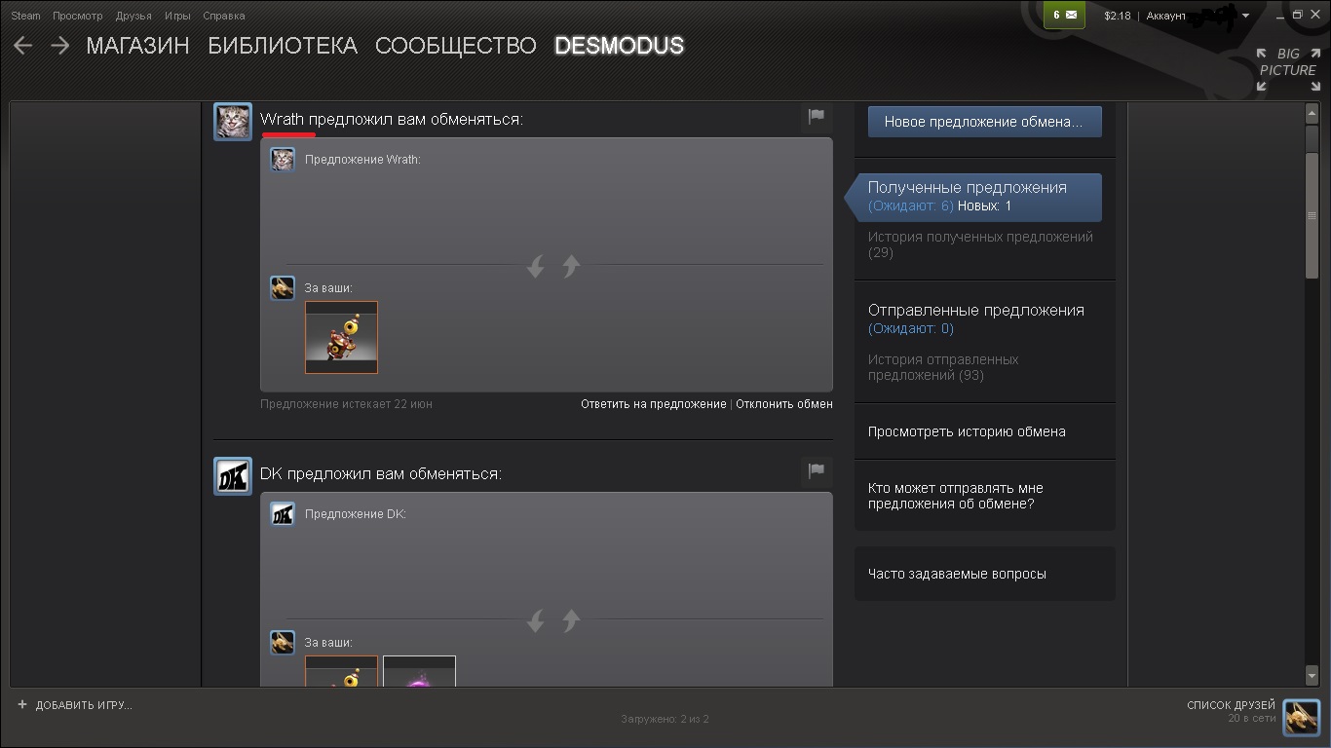The width and height of the screenshot is (1331, 748).
Task: Open the Steam menu
Action: (25, 16)
